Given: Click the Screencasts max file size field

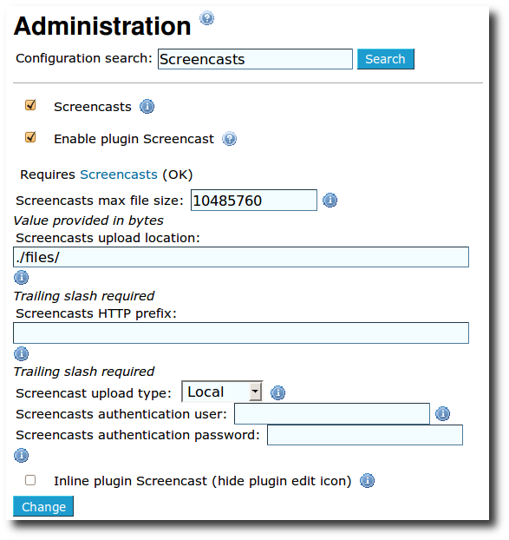Looking at the screenshot, I should click(x=254, y=200).
